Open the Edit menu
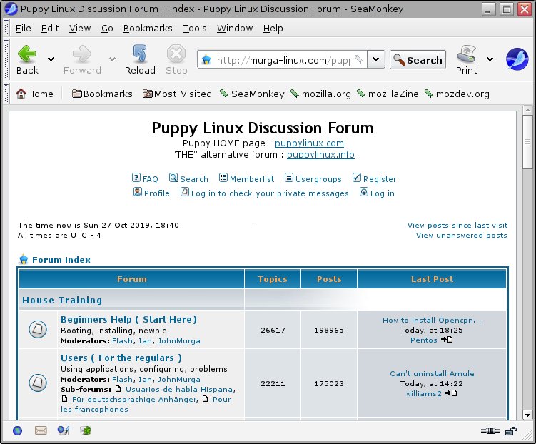536x444 pixels. [50, 29]
